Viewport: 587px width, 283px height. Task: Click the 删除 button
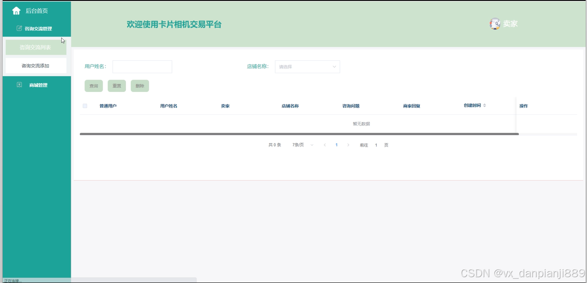(x=140, y=86)
